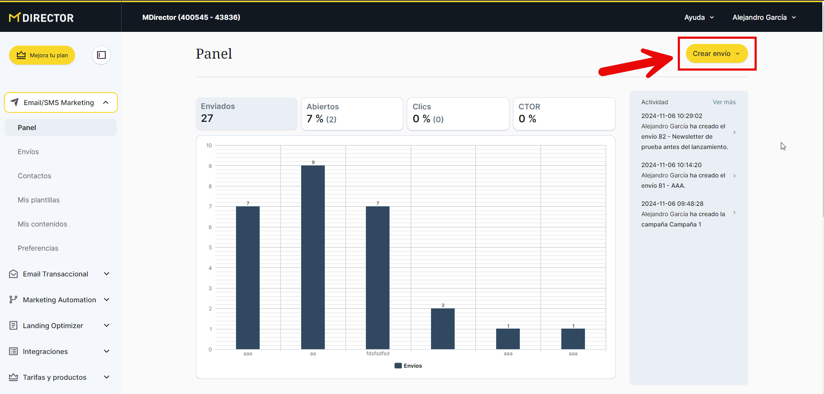Toggle the Envíos chart legend swatch

(398, 366)
